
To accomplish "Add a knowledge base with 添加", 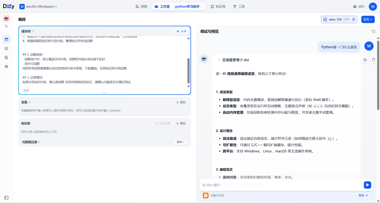I will (181, 123).
